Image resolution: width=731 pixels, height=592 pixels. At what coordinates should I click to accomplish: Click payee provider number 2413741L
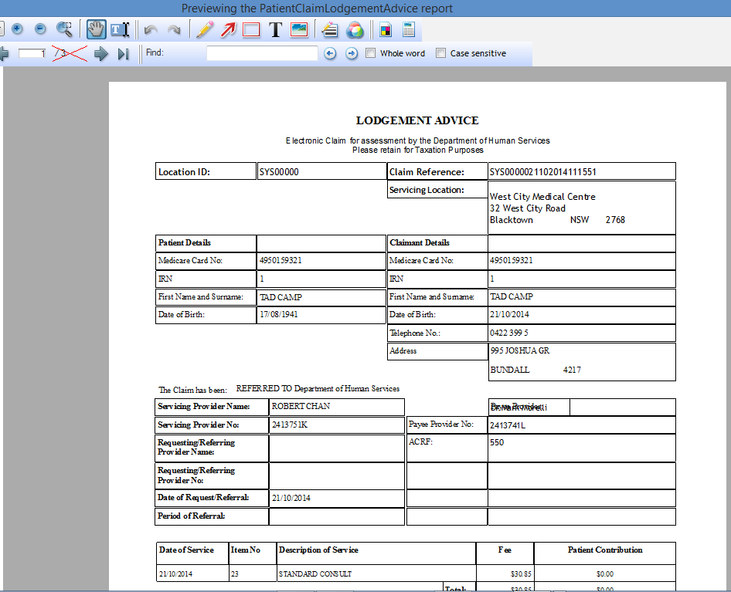pos(508,425)
